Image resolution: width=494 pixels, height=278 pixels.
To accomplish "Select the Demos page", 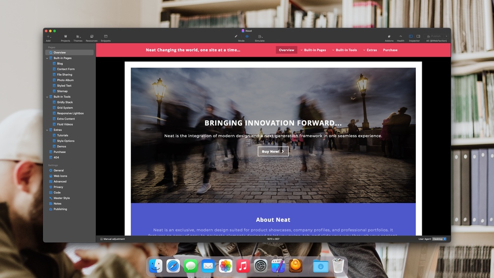I will pos(61,146).
